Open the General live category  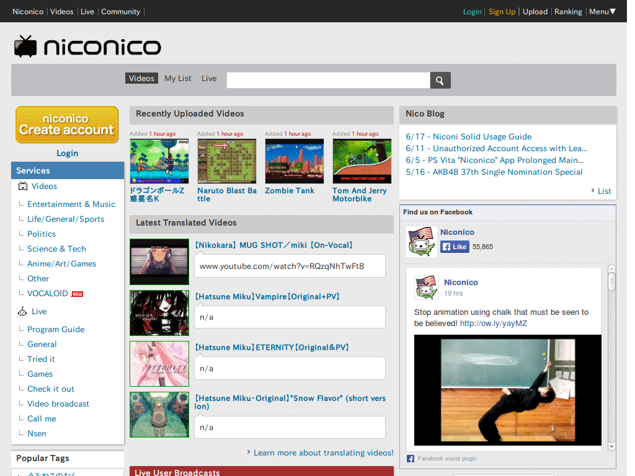point(42,345)
